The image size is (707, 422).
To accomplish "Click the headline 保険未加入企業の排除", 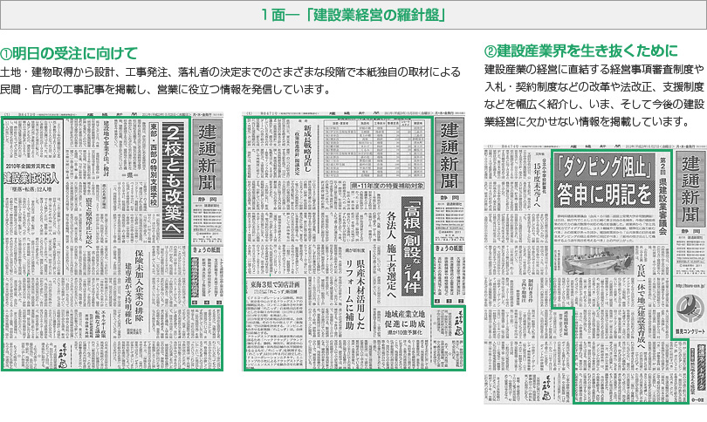I will click(x=140, y=286).
